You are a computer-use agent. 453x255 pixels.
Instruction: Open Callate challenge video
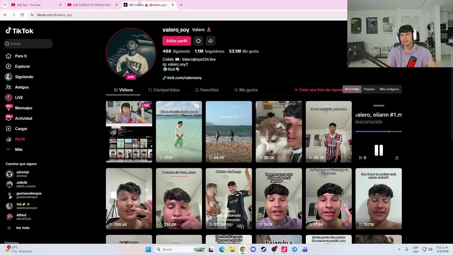pos(229,199)
